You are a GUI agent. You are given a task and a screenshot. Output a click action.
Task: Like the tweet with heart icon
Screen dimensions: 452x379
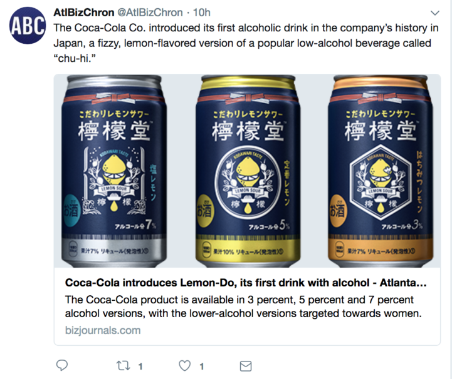coord(184,366)
